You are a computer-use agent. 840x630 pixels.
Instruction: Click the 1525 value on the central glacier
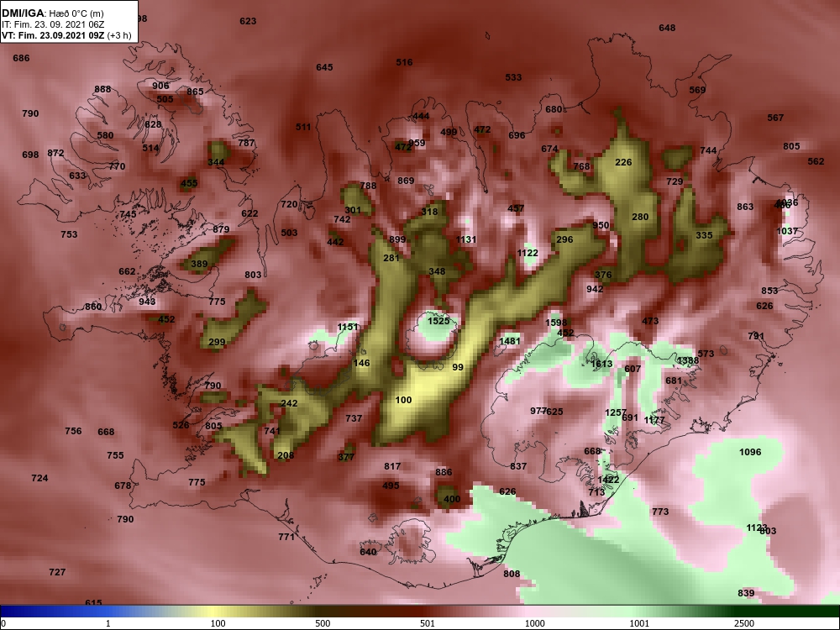438,321
